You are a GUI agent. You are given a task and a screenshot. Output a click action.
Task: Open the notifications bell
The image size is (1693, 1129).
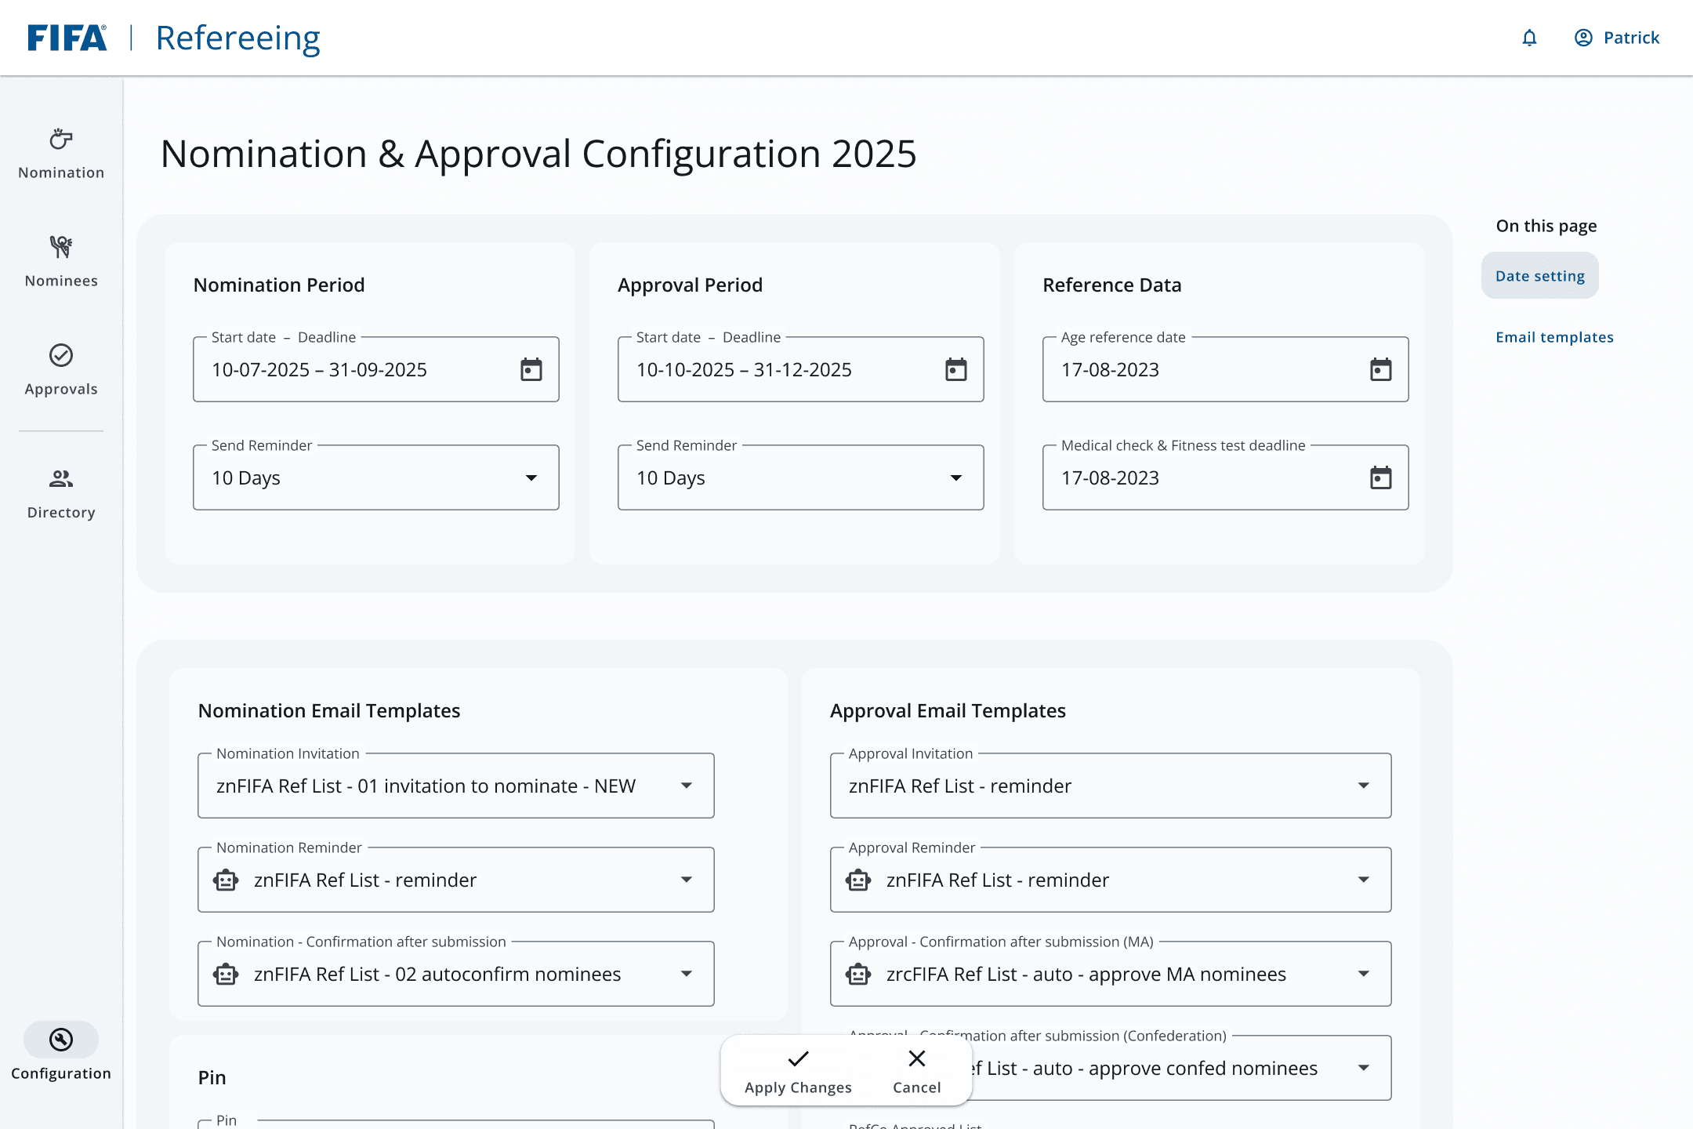(x=1529, y=38)
